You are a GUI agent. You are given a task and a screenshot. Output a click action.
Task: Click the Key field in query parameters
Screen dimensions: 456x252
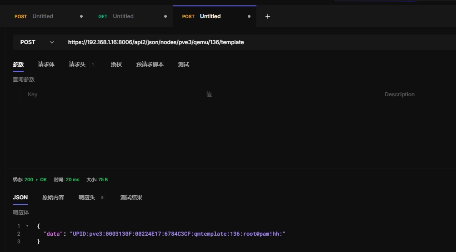pos(109,94)
